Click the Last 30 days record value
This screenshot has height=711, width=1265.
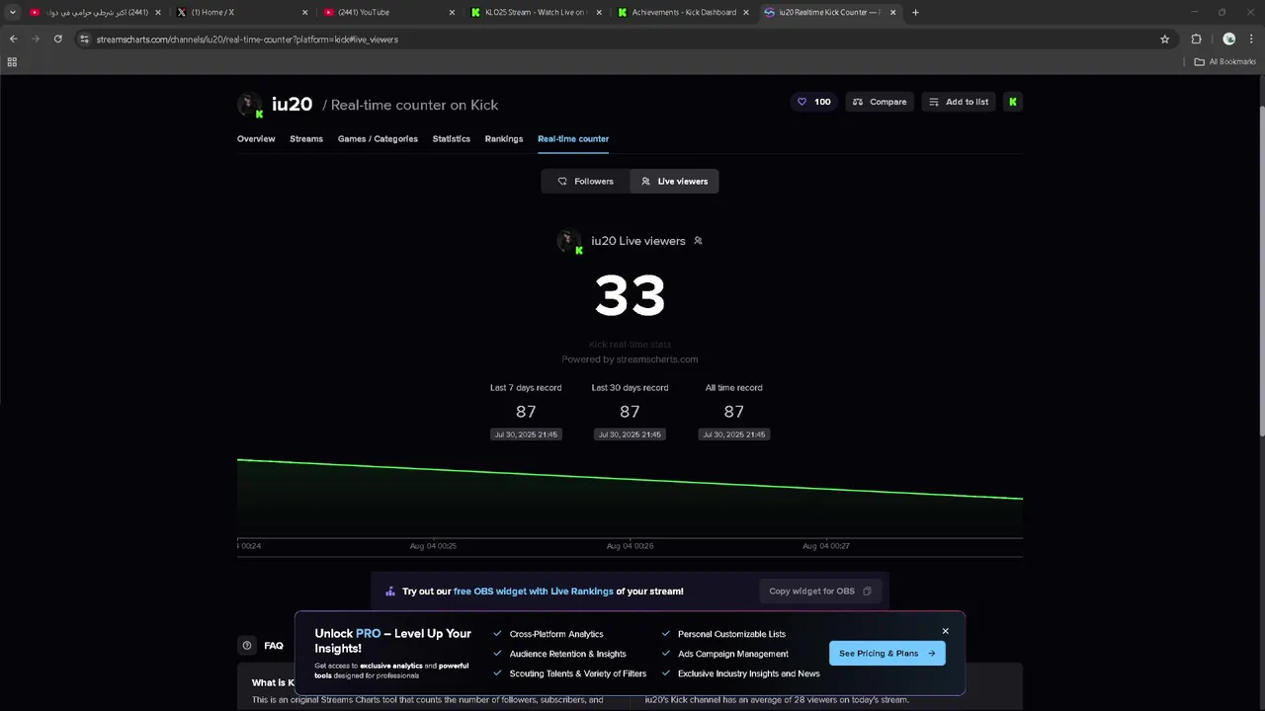click(630, 412)
